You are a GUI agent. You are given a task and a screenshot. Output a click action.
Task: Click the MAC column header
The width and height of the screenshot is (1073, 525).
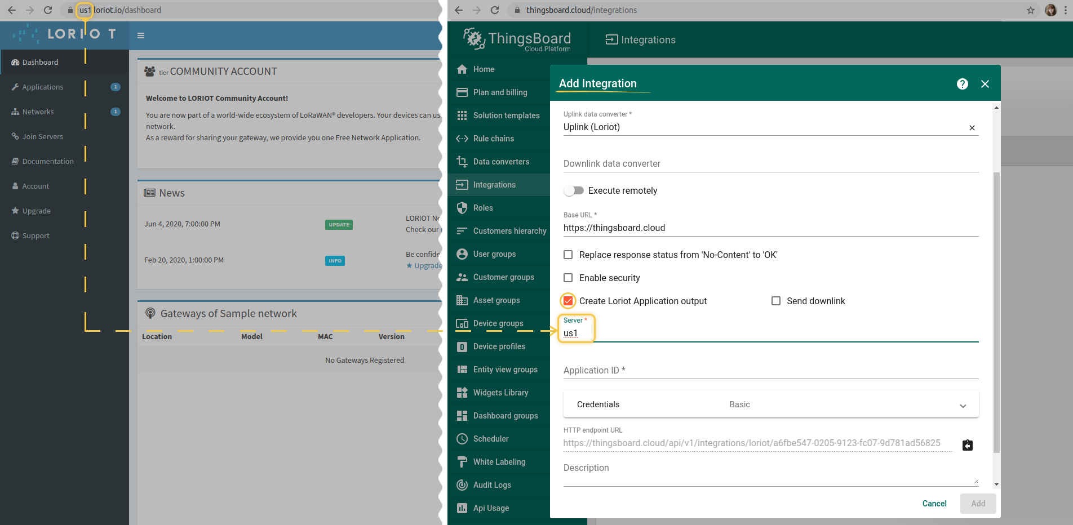[325, 337]
